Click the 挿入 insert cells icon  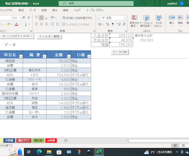[x=172, y=18]
